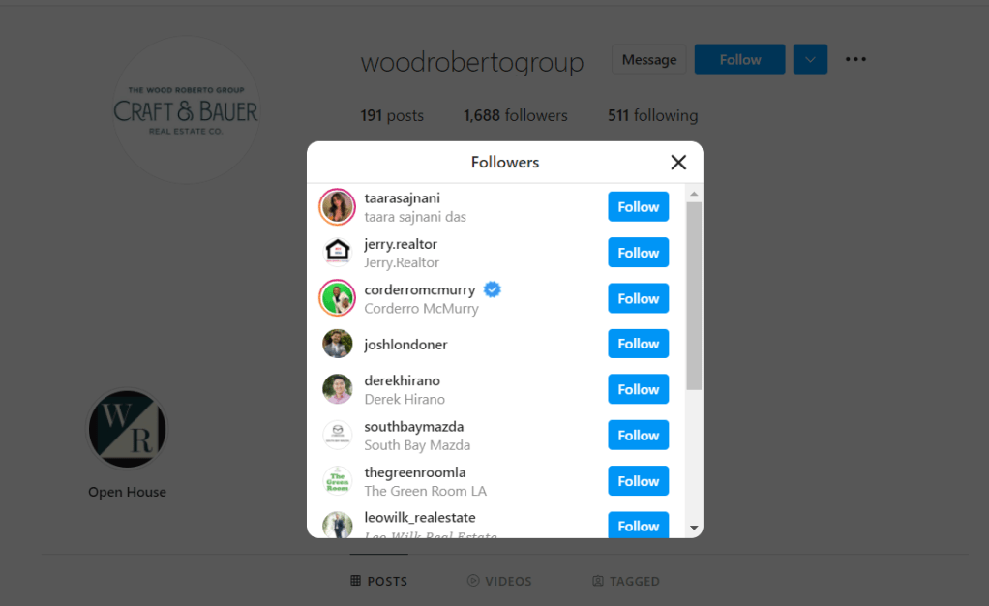Switch to the Tagged tab
Viewport: 989px width, 606px height.
(x=626, y=581)
